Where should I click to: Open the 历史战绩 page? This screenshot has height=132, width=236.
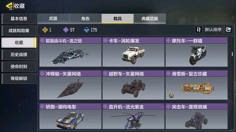pos(19,55)
